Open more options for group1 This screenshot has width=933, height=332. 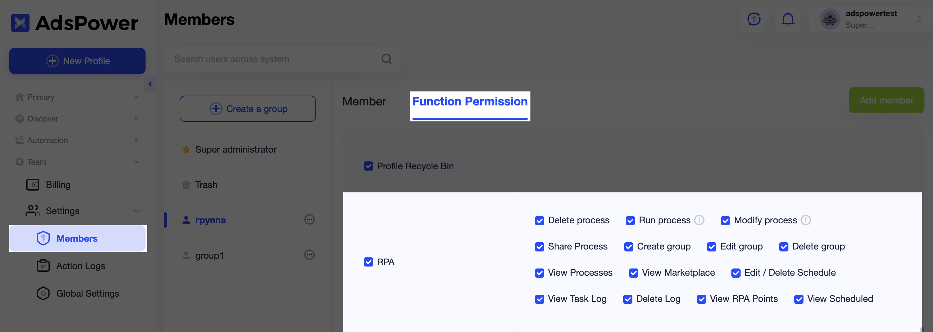(309, 255)
